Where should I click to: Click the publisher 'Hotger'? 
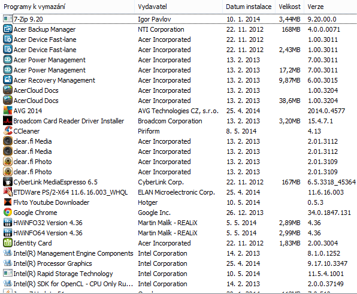tap(148, 202)
